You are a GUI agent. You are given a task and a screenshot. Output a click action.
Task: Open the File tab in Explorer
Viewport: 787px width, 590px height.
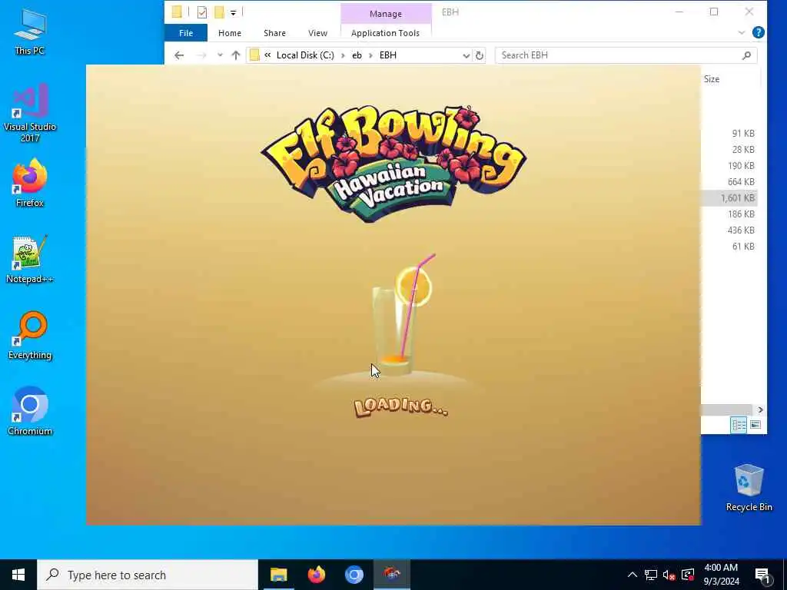coord(186,33)
